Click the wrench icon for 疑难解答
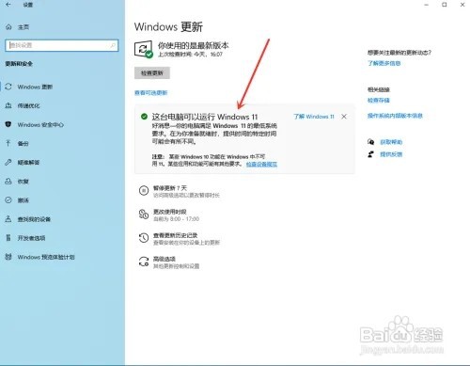The height and width of the screenshot is (366, 470). pyautogui.click(x=8, y=162)
